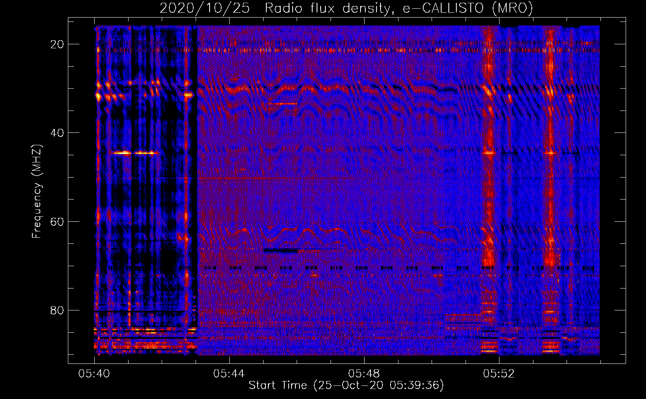Click the 'Start Time (25-Oct-20 05:39:36)' label
Image resolution: width=646 pixels, height=399 pixels.
tap(346, 385)
